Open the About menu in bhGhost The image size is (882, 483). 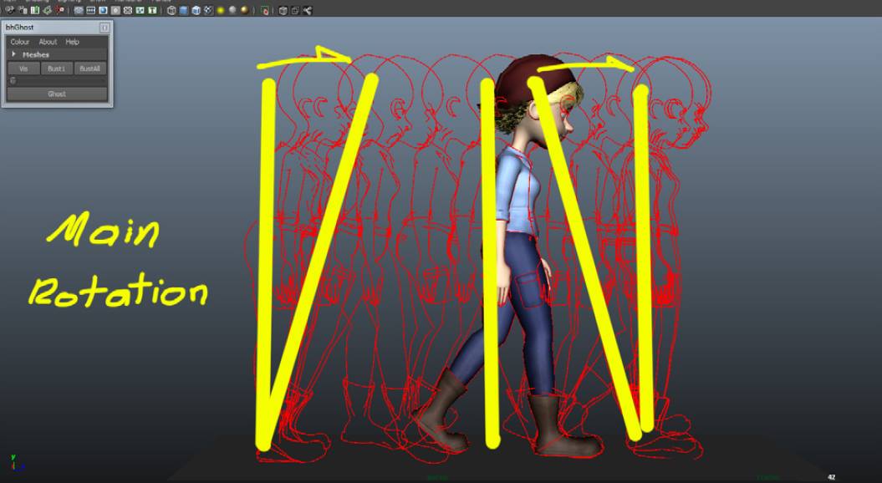[x=48, y=42]
